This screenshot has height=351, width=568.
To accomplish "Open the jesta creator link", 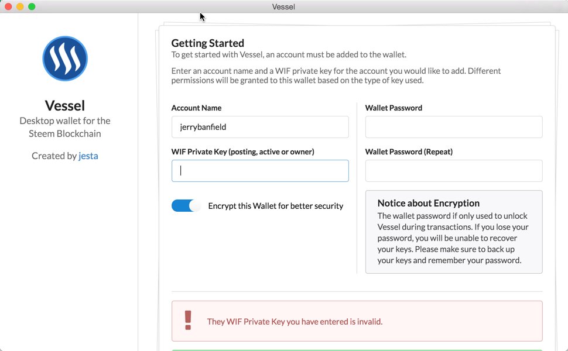I will click(88, 156).
